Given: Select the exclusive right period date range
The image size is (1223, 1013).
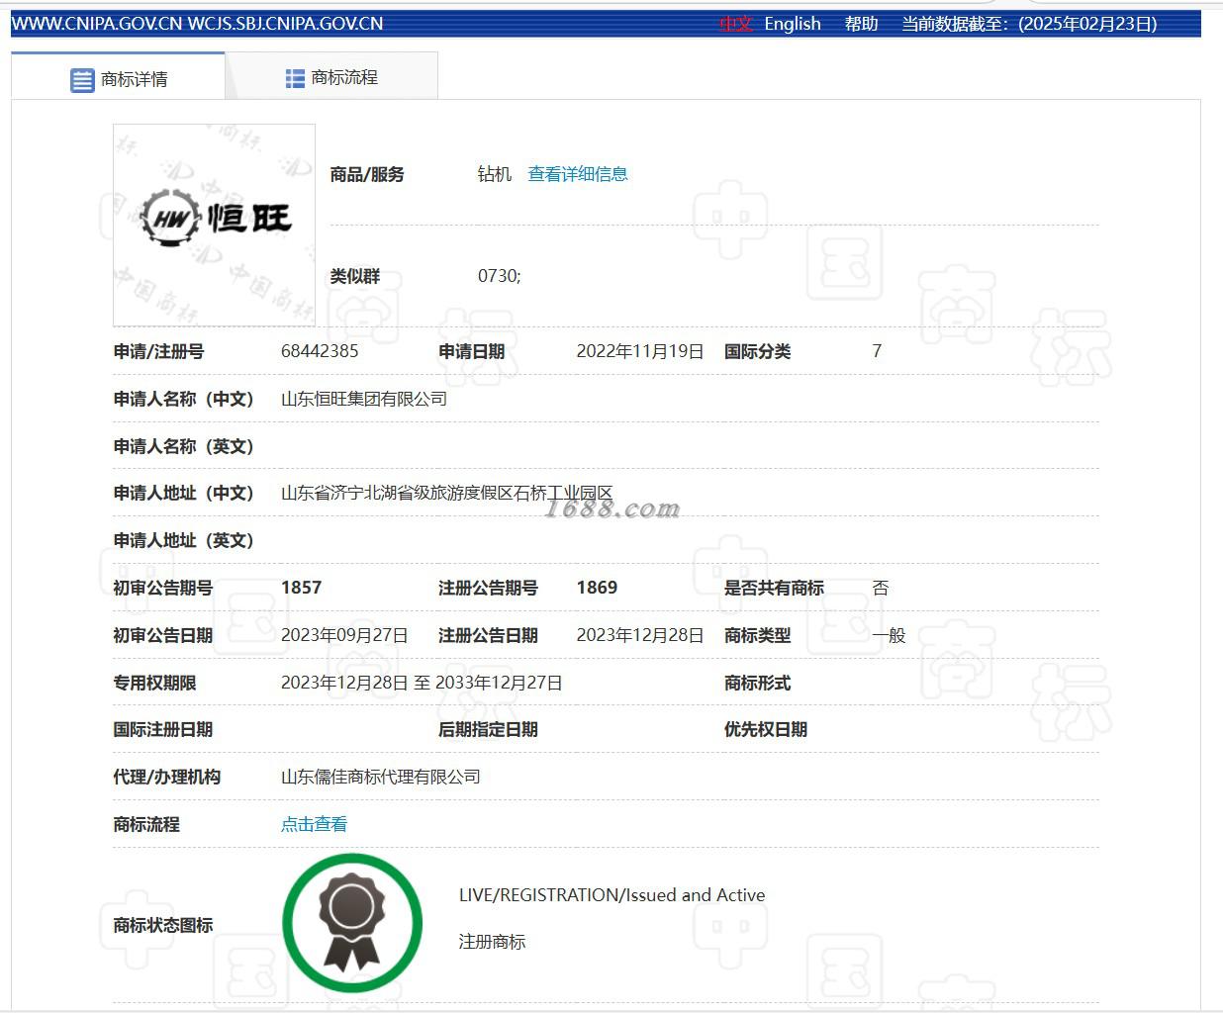Looking at the screenshot, I should 422,683.
